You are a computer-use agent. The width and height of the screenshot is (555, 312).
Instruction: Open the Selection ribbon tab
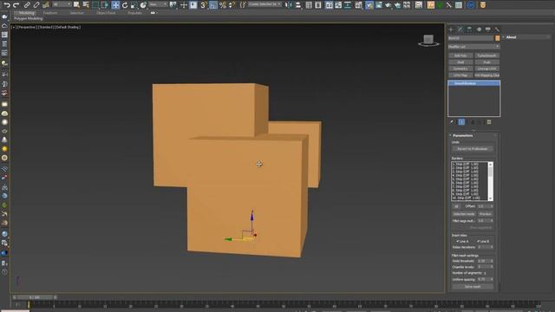77,13
